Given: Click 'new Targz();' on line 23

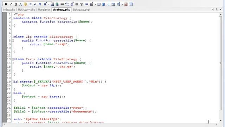Looking at the screenshot, I should tap(53, 97).
